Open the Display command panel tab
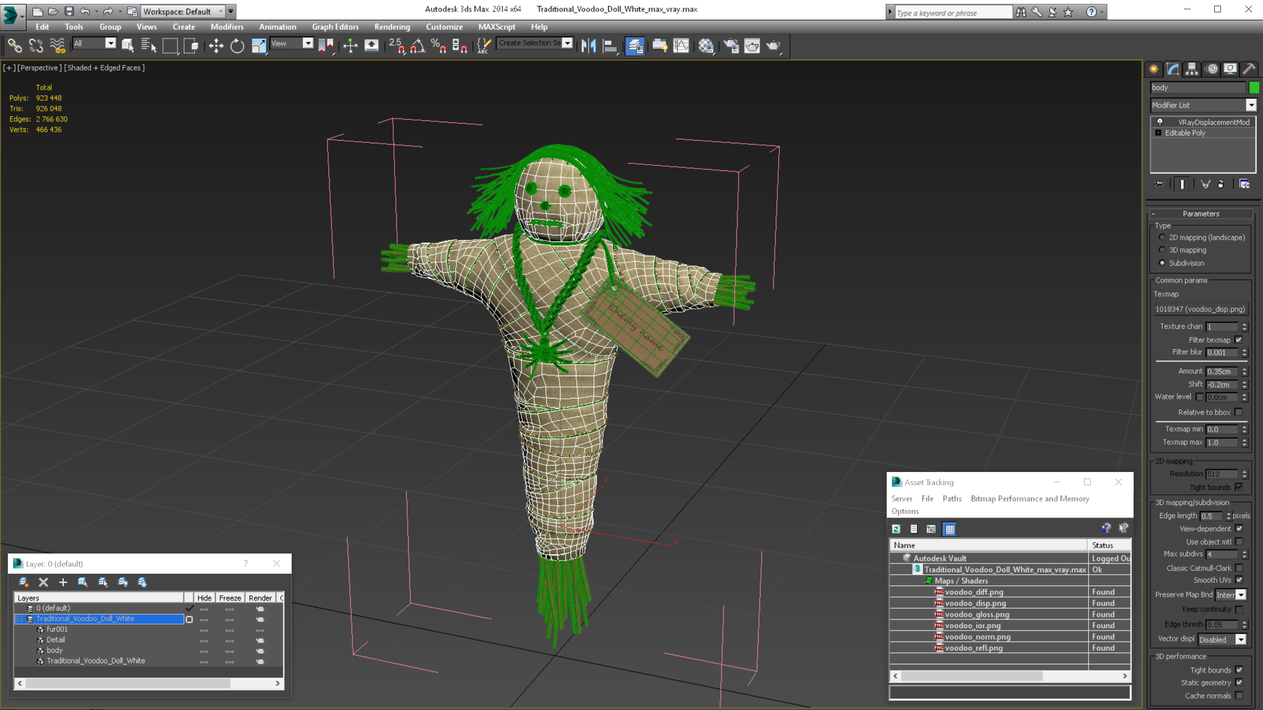Viewport: 1263px width, 710px height. tap(1230, 69)
